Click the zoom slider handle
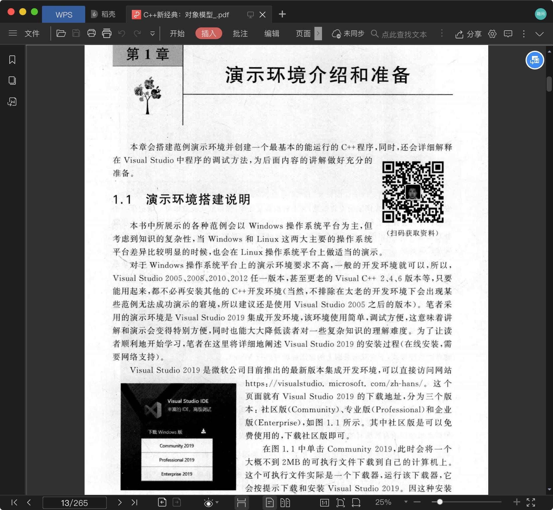 click(440, 502)
